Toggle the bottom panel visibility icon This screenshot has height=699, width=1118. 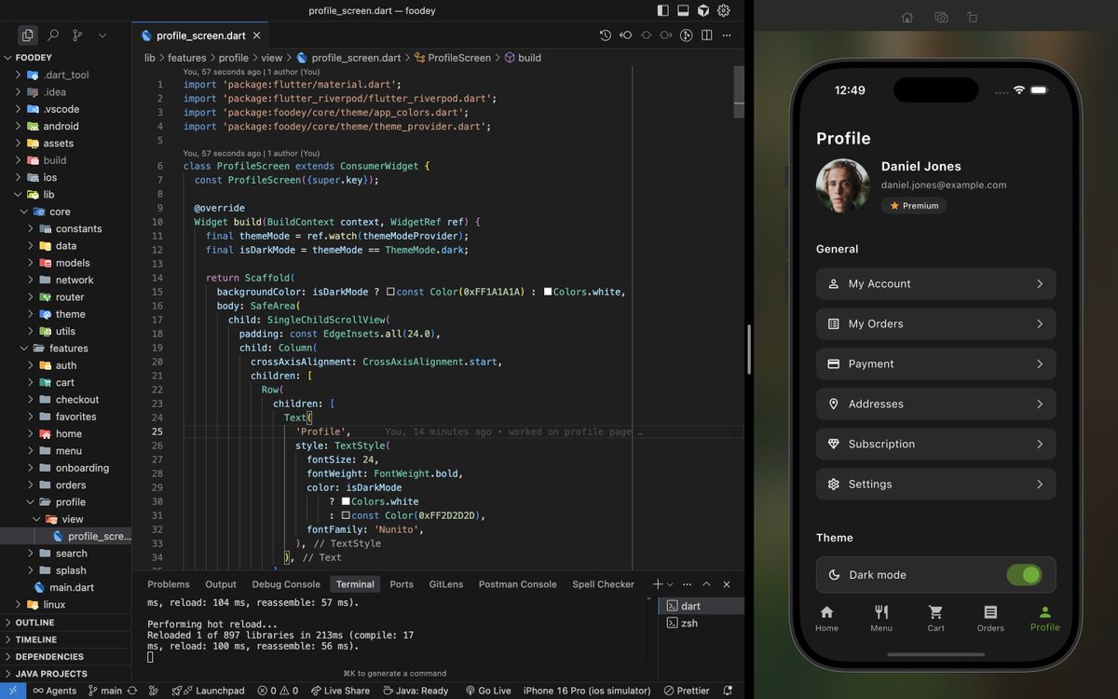click(x=682, y=10)
